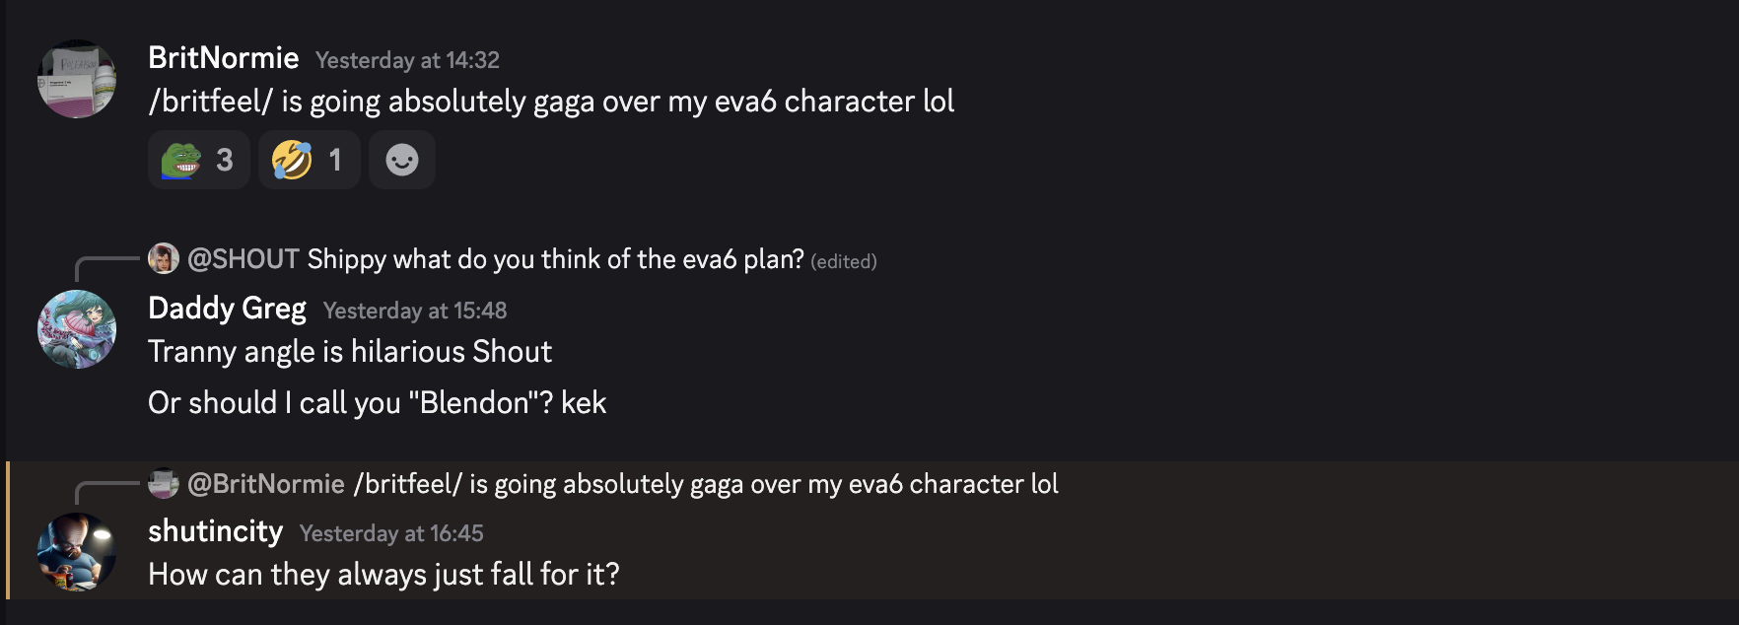Toggle the Pepe frog emoji reaction
Screen dimensions: 1739x625
pyautogui.click(x=199, y=160)
